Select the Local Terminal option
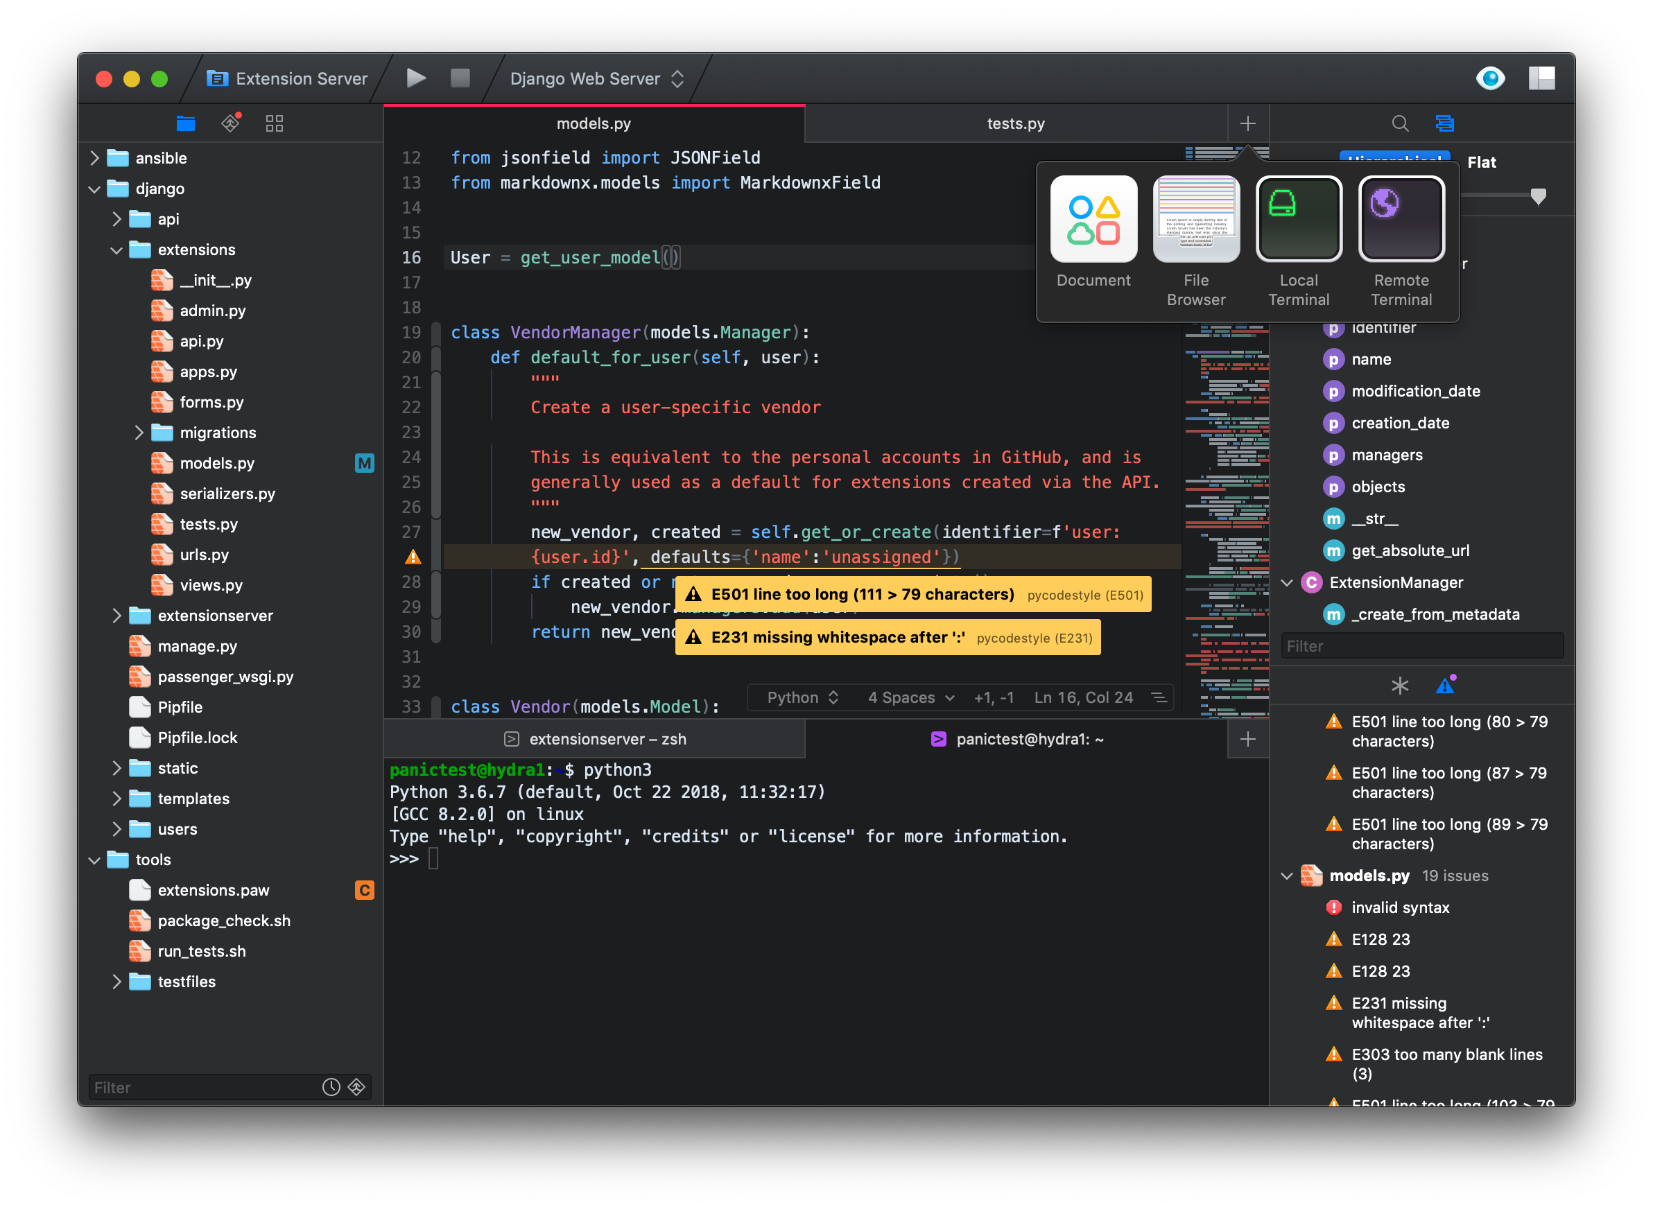 click(1298, 220)
